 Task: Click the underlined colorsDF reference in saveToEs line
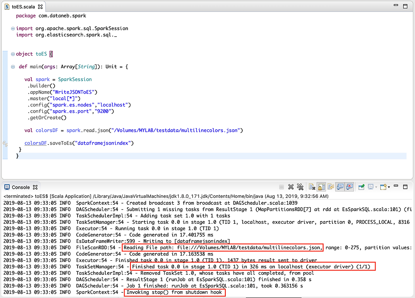[36, 143]
